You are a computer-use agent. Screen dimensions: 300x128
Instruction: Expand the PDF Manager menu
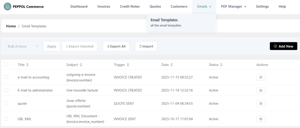pos(233,6)
